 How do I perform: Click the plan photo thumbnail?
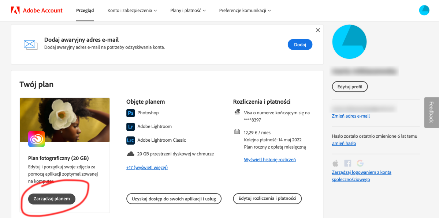(x=65, y=120)
